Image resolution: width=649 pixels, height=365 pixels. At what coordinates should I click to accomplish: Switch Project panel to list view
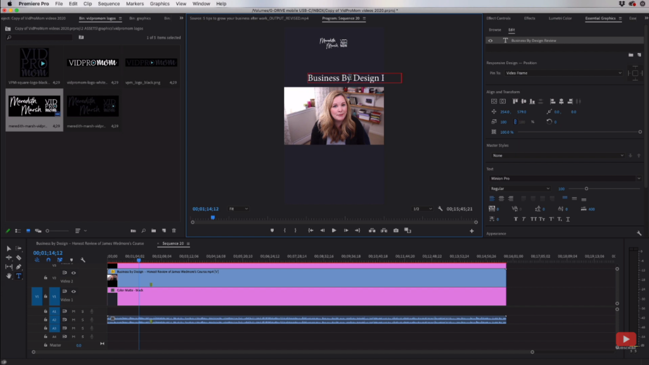18,231
